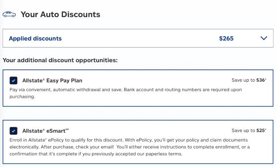Click the Save up to $36 amount
Image resolution: width=276 pixels, height=167 pixels.
pyautogui.click(x=249, y=80)
